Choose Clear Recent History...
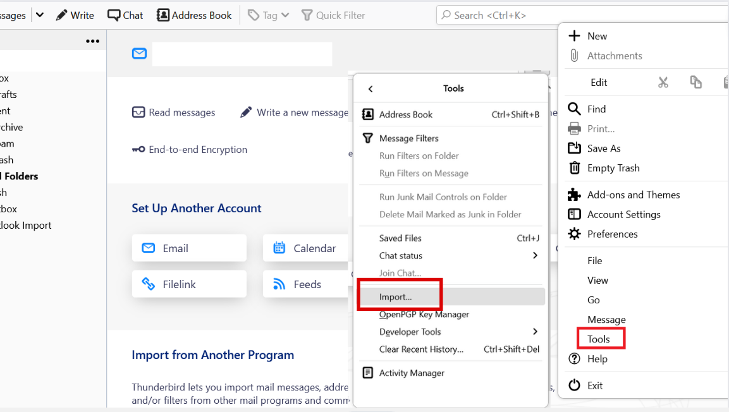This screenshot has width=729, height=412. click(451, 349)
